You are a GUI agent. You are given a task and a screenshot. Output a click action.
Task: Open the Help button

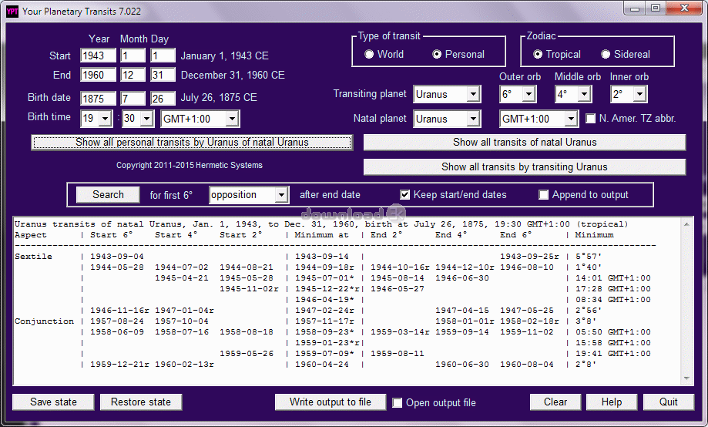point(612,402)
